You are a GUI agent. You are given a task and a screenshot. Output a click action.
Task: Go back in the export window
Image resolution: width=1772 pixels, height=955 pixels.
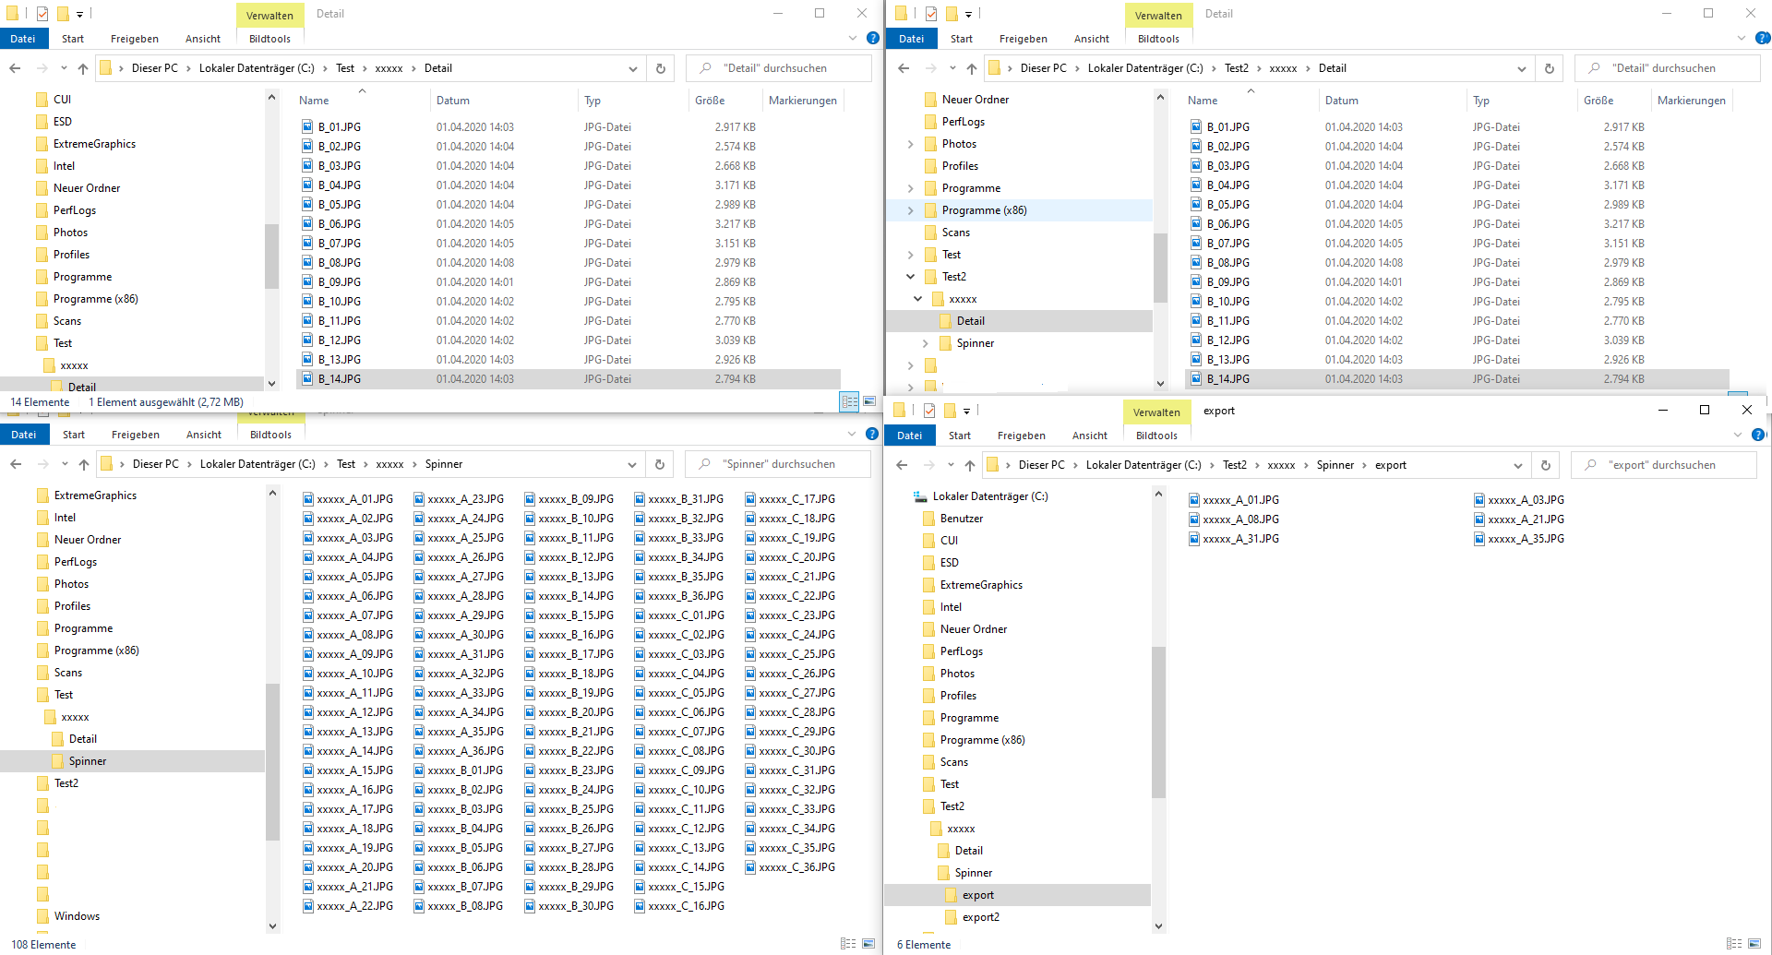tap(902, 465)
